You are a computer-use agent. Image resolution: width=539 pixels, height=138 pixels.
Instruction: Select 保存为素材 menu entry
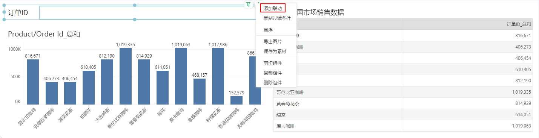(275, 51)
